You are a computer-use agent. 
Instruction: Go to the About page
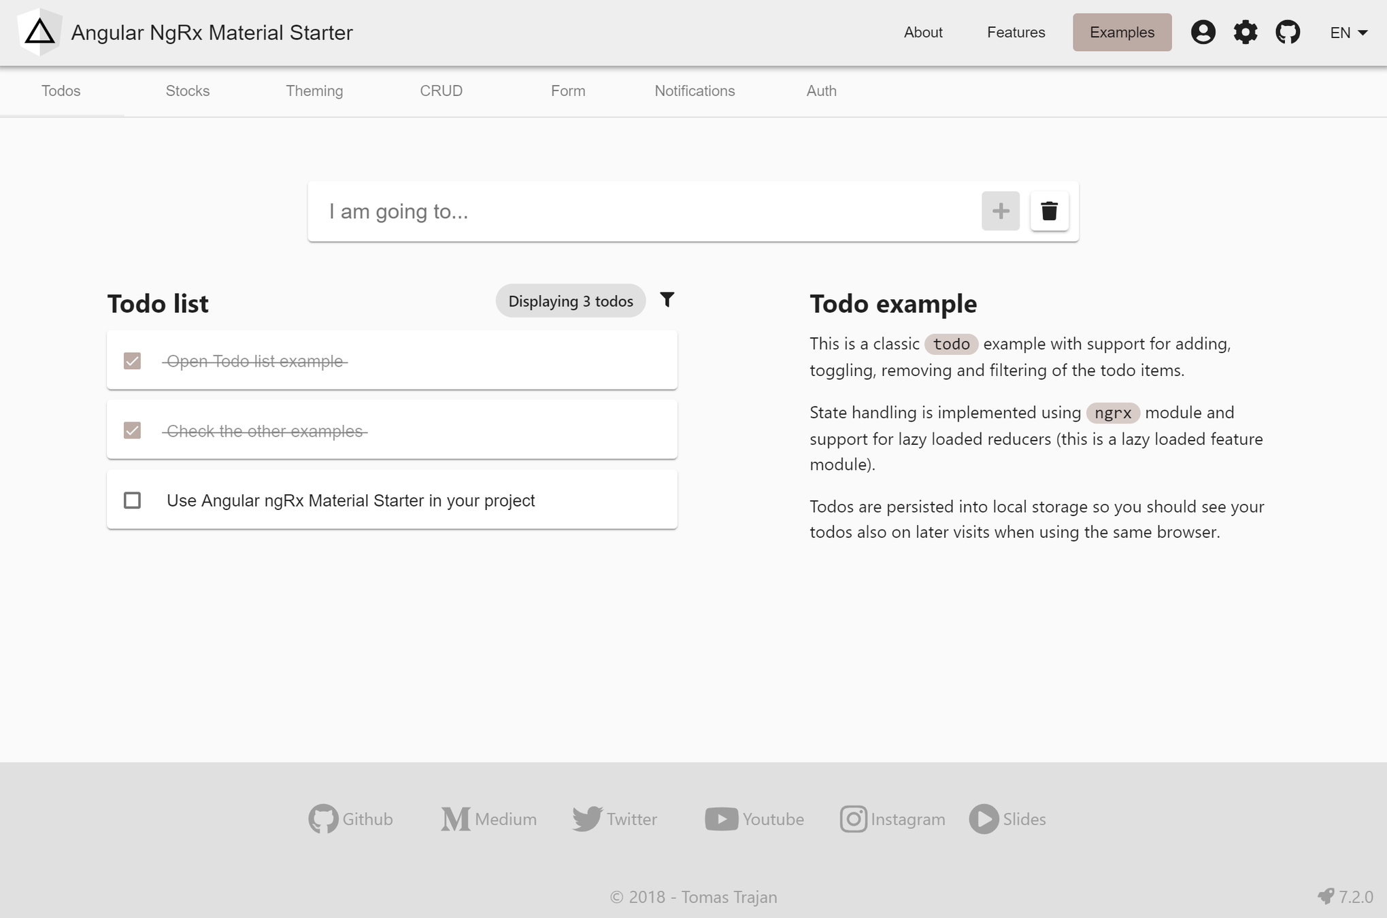(922, 33)
